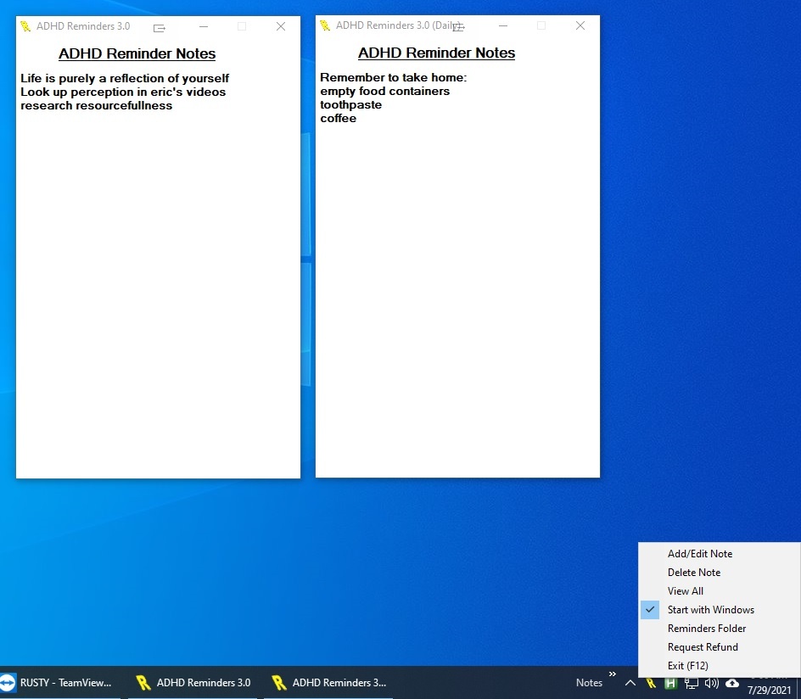Minimize the ADHD Reminders 3.0 window
Viewport: 801px width, 699px height.
point(204,26)
